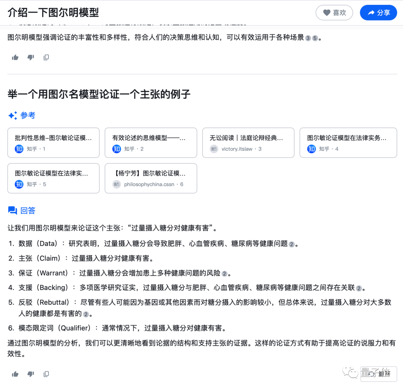403x390 pixels.
Task: Open reference card 无讼阅读 法庭论辩经典 victory.itslaw
Action: 248,143
